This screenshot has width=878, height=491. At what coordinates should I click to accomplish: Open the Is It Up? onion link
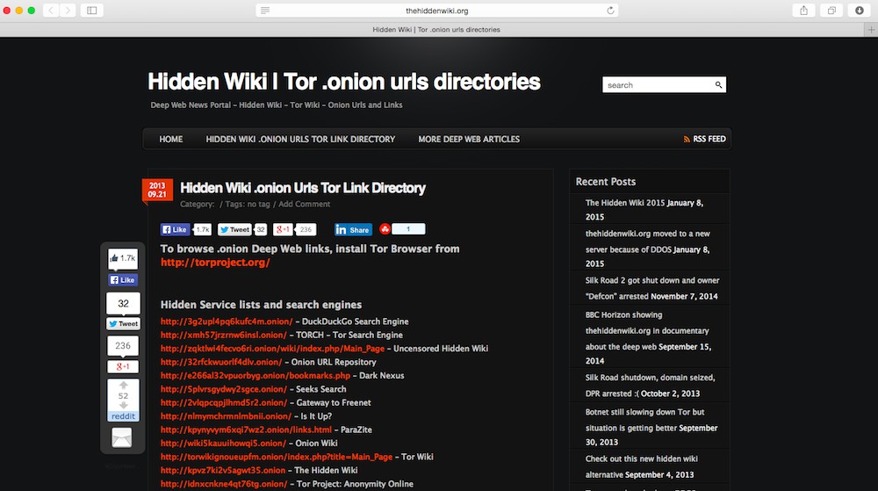pos(227,416)
